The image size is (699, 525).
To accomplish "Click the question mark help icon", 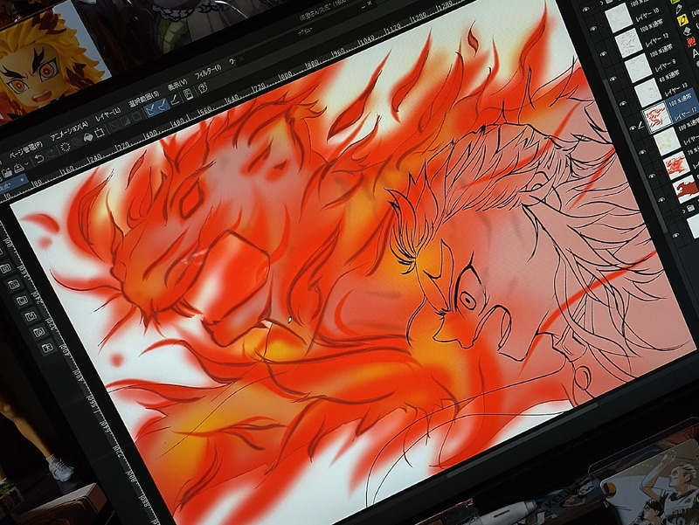I will click(x=203, y=87).
